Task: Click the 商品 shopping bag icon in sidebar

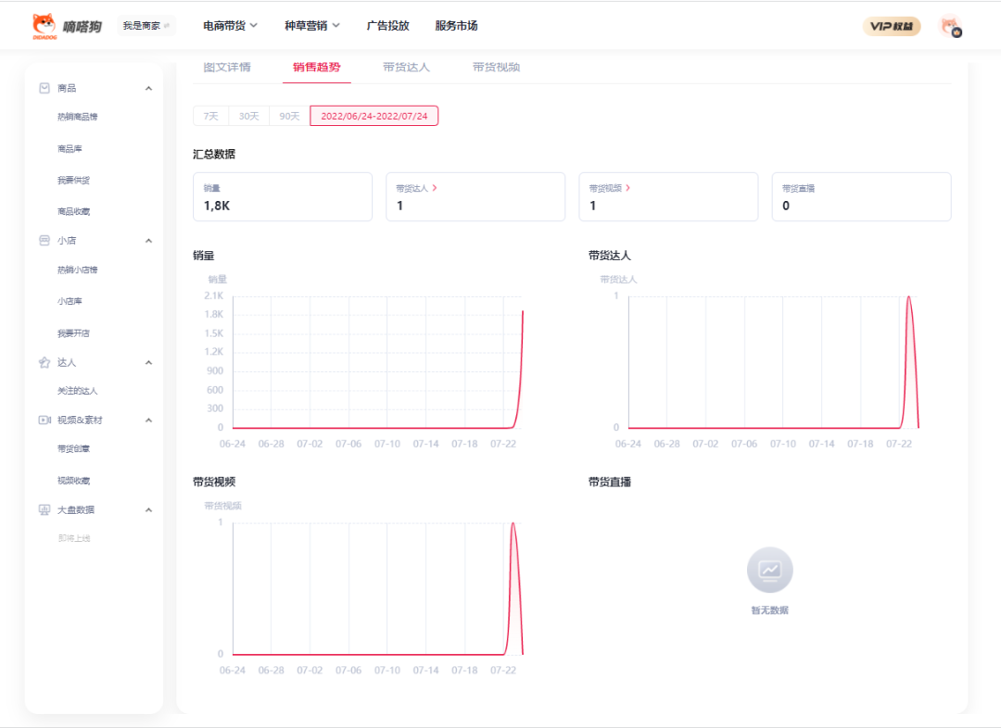Action: click(44, 88)
